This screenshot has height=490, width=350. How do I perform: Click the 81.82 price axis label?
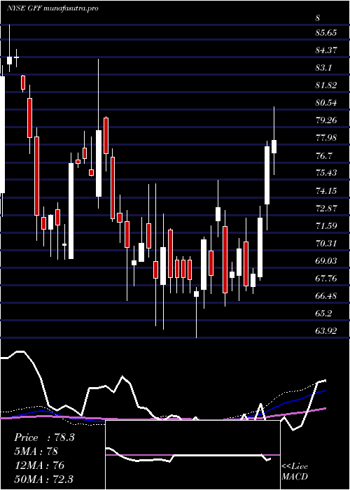326,85
